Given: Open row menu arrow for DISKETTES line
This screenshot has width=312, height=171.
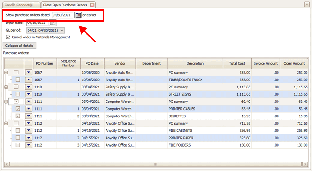Looking at the screenshot, I should pyautogui.click(x=29, y=116).
